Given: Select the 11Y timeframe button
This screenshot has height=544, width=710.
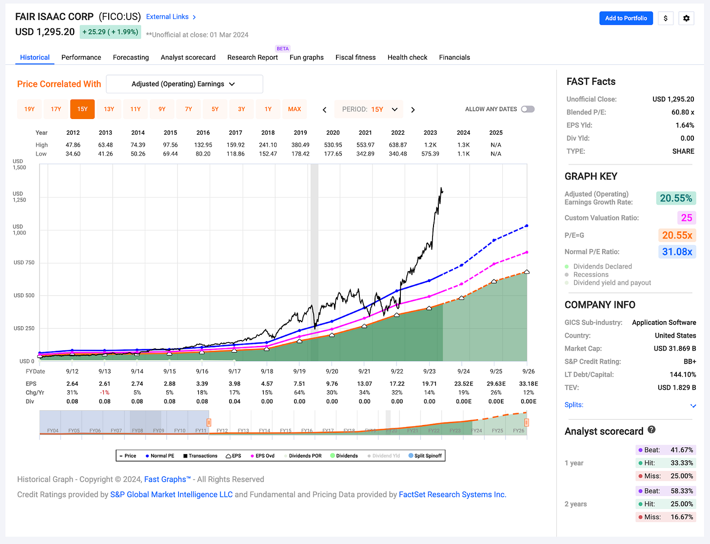Looking at the screenshot, I should pyautogui.click(x=136, y=109).
